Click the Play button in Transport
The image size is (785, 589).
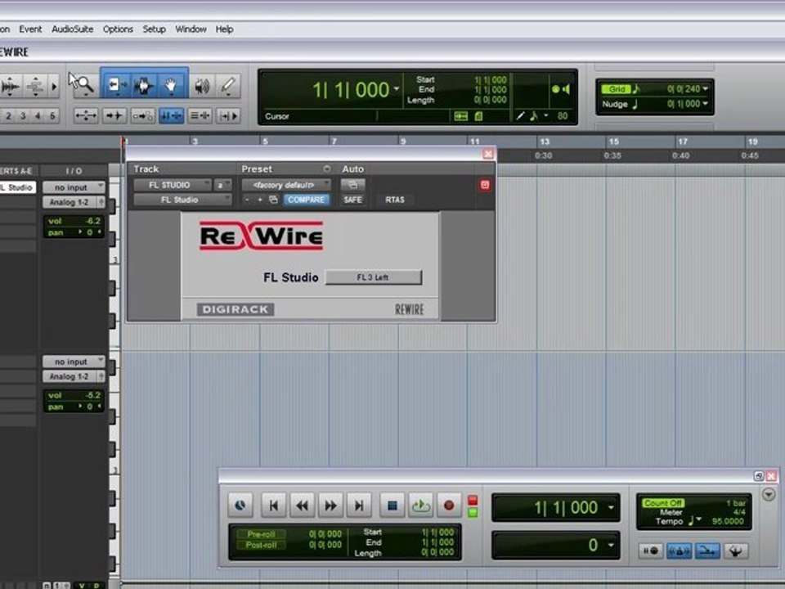(x=420, y=505)
